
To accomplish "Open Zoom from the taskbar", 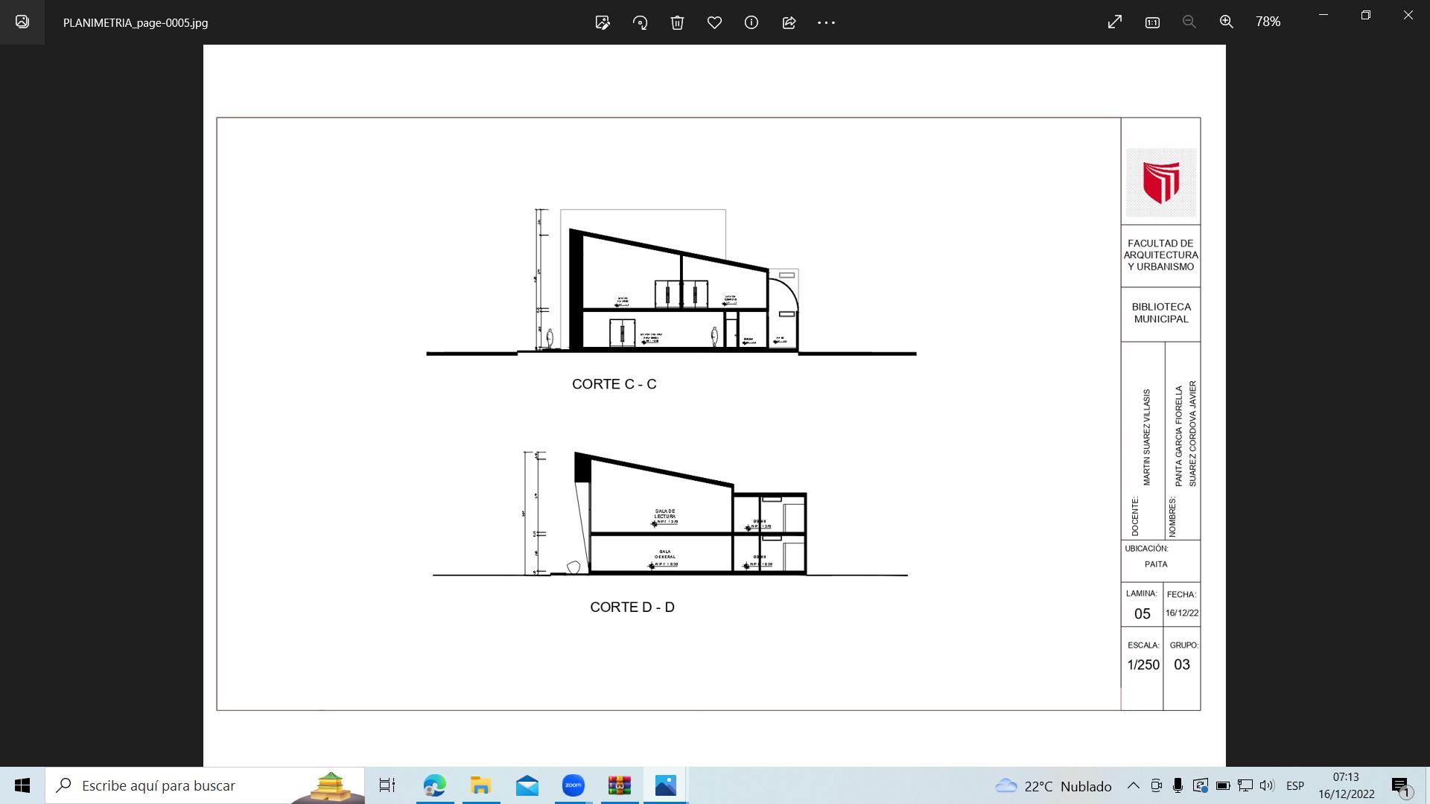I will click(x=573, y=785).
